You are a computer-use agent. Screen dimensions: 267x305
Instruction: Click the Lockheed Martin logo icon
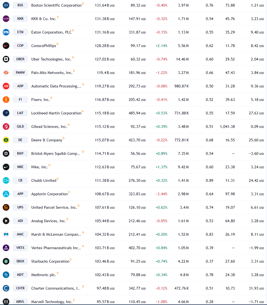tap(6, 113)
